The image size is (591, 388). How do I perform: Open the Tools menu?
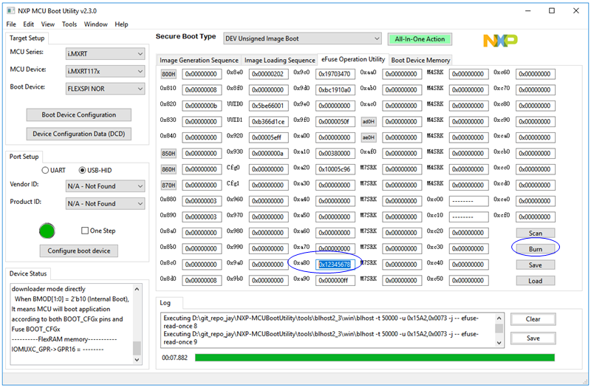pos(69,24)
